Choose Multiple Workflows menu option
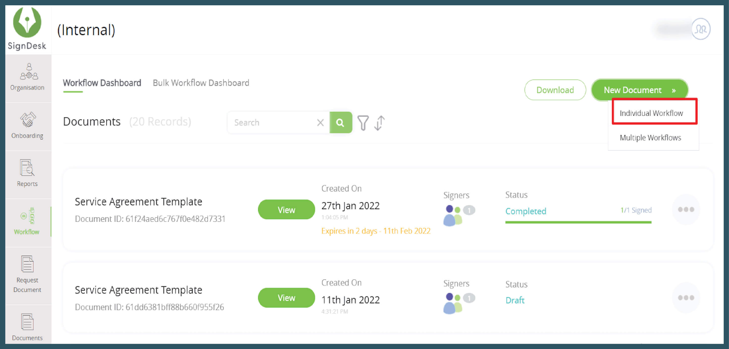This screenshot has width=729, height=349. (650, 138)
